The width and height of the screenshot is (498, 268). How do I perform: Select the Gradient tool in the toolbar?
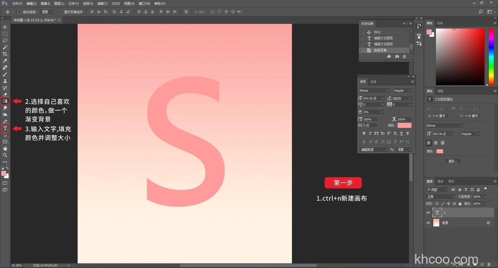coord(5,101)
